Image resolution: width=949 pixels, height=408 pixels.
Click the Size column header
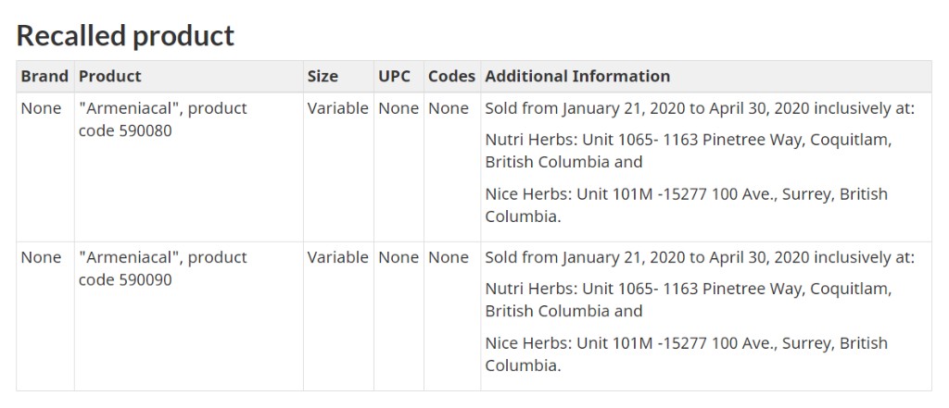[323, 76]
